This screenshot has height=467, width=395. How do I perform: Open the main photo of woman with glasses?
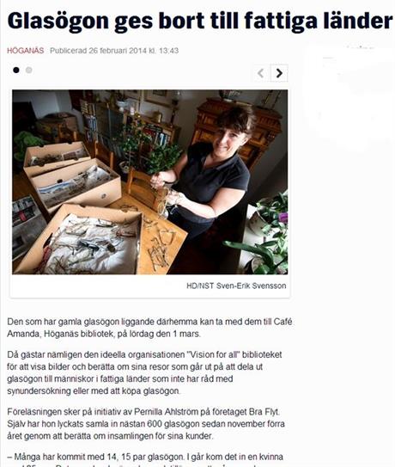[150, 182]
